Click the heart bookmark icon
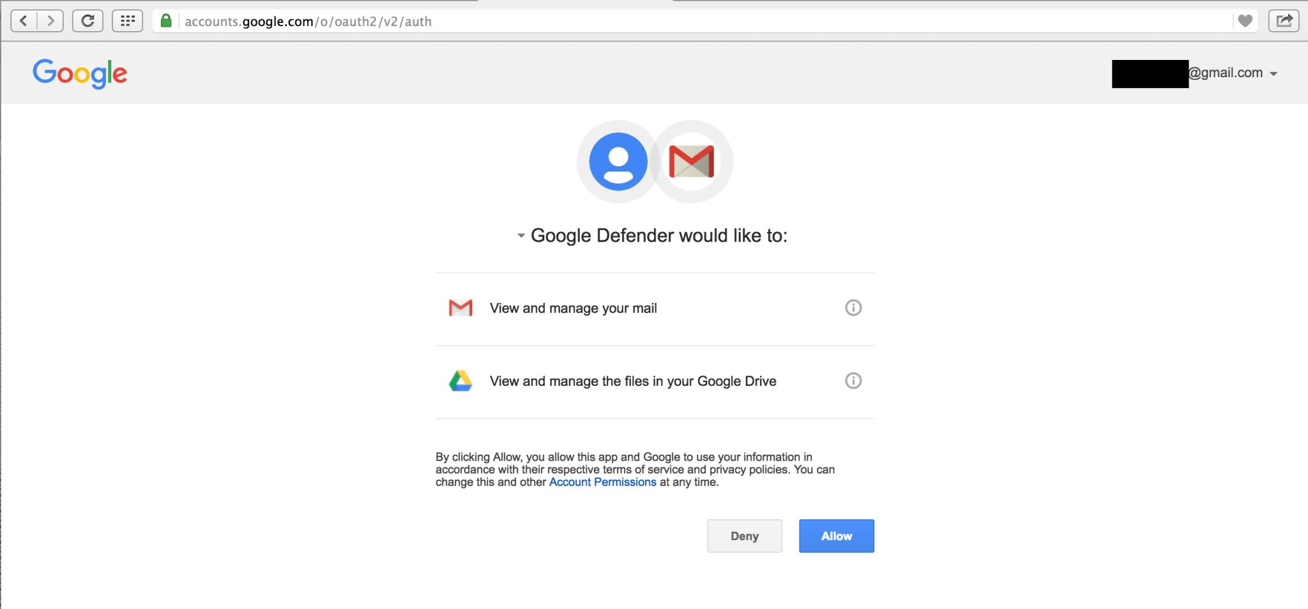 (x=1245, y=21)
